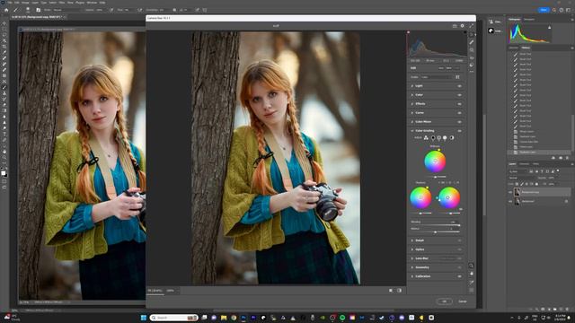
Task: Open the Window menu in Photoshop
Action: 92,2
